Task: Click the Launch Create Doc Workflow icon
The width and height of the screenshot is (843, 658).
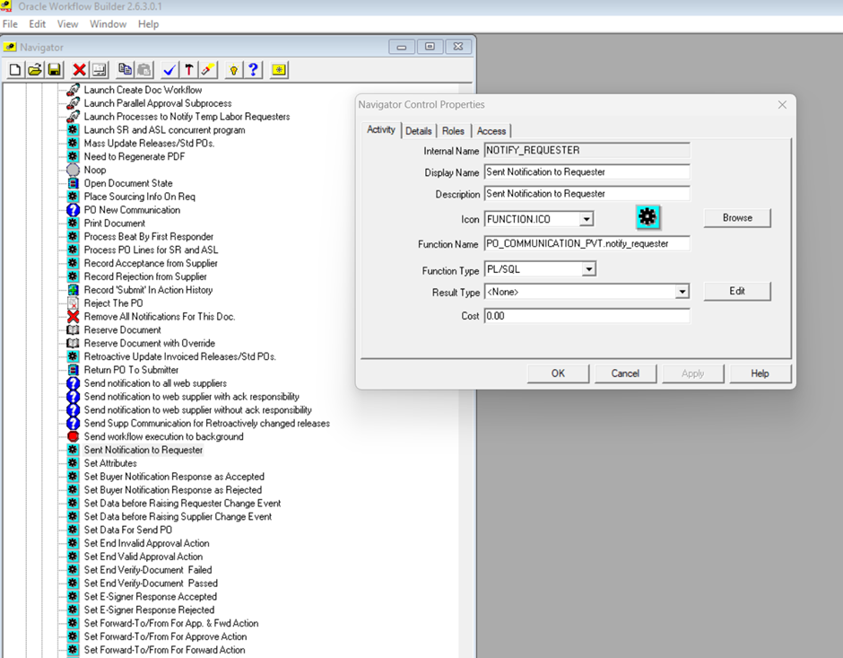Action: pos(73,90)
